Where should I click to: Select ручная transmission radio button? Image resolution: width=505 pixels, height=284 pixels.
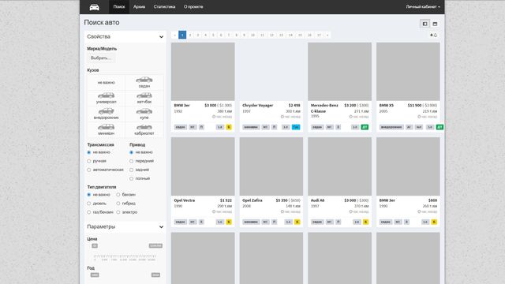coord(89,161)
